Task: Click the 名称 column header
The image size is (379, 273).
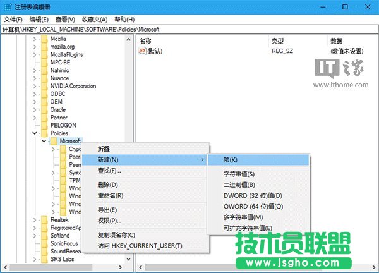Action: coord(203,41)
